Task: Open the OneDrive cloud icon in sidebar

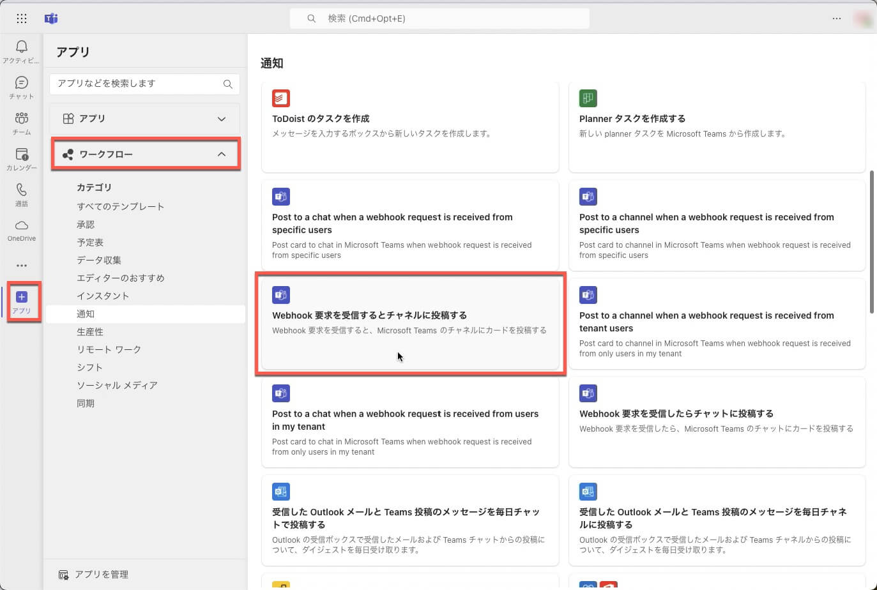Action: (22, 225)
